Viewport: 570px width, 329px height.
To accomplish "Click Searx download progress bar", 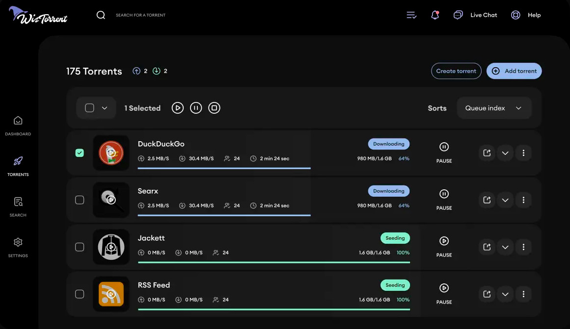I will [224, 215].
